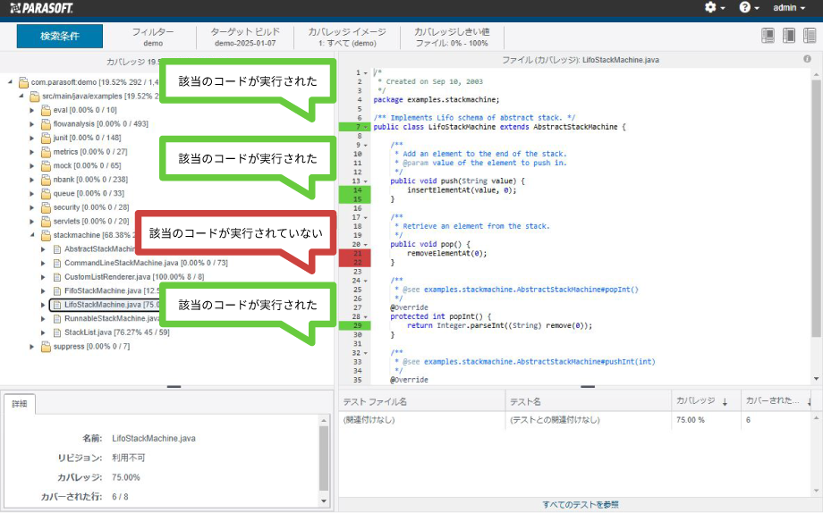The image size is (823, 513).
Task: Expand the mock folder
Action: pos(32,165)
